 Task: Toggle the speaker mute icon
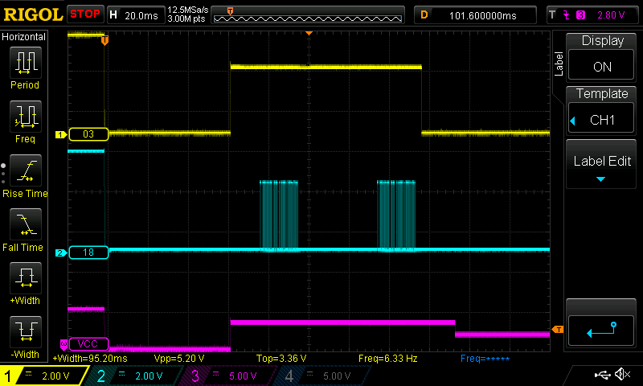pos(622,375)
